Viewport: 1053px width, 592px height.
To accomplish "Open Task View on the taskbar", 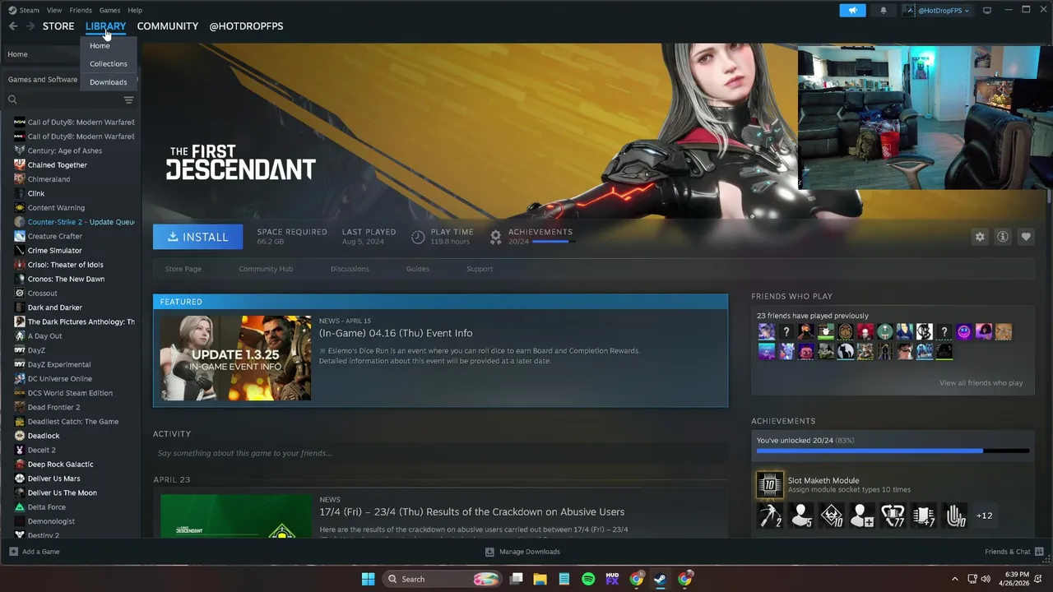I will [517, 579].
